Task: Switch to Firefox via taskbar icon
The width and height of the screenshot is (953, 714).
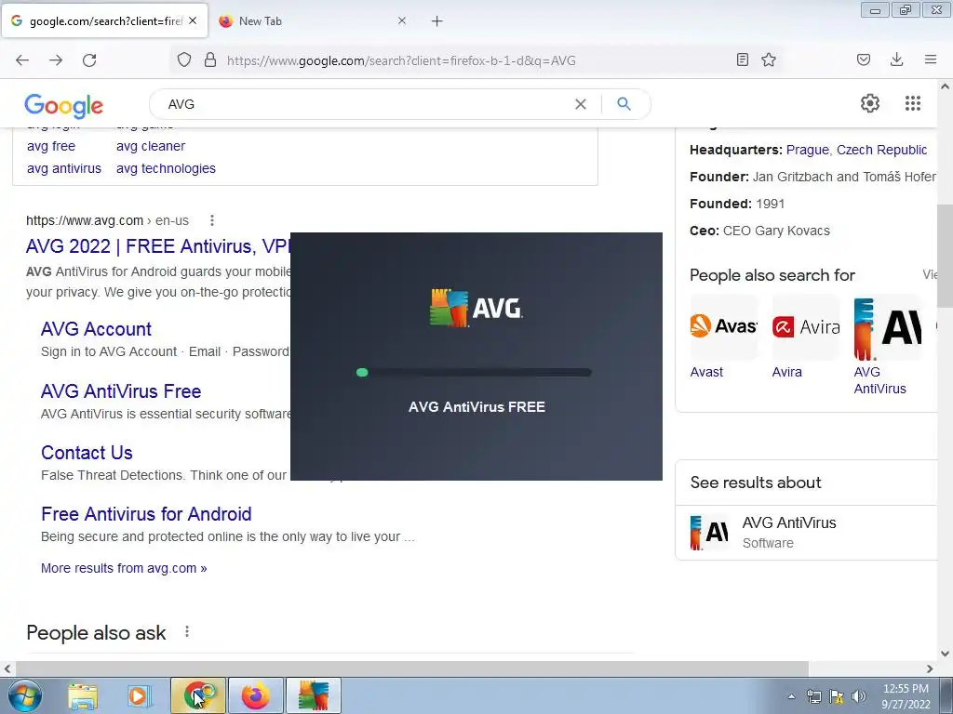Action: click(x=256, y=695)
